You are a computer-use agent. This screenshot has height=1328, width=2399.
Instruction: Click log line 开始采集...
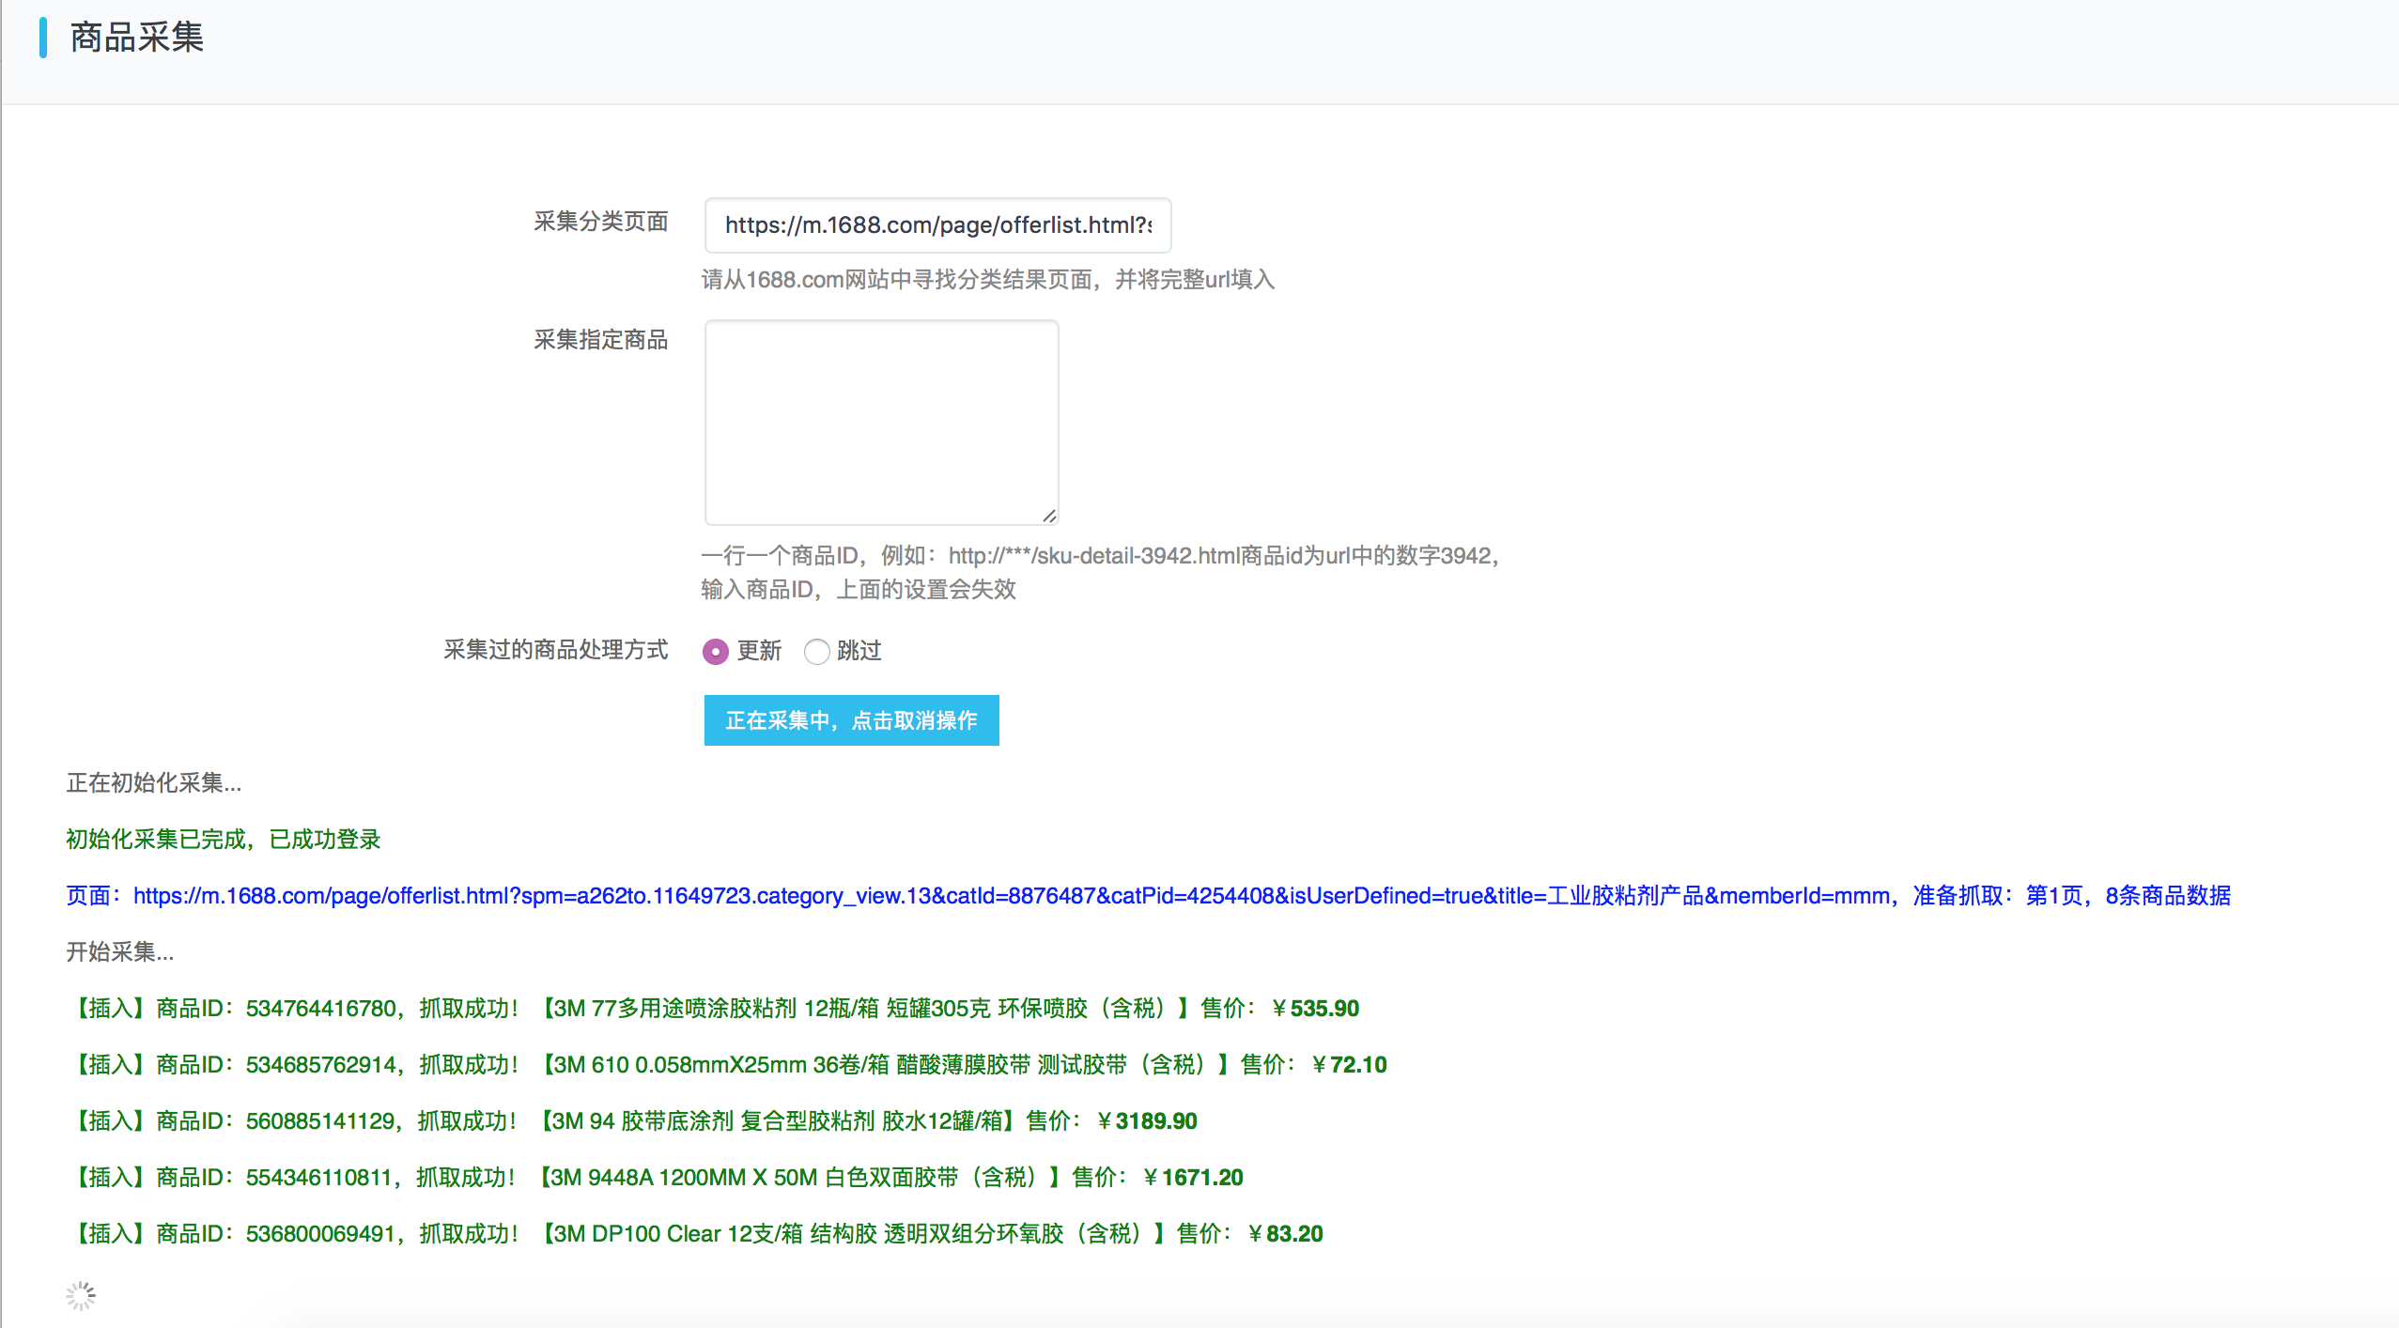pos(120,952)
